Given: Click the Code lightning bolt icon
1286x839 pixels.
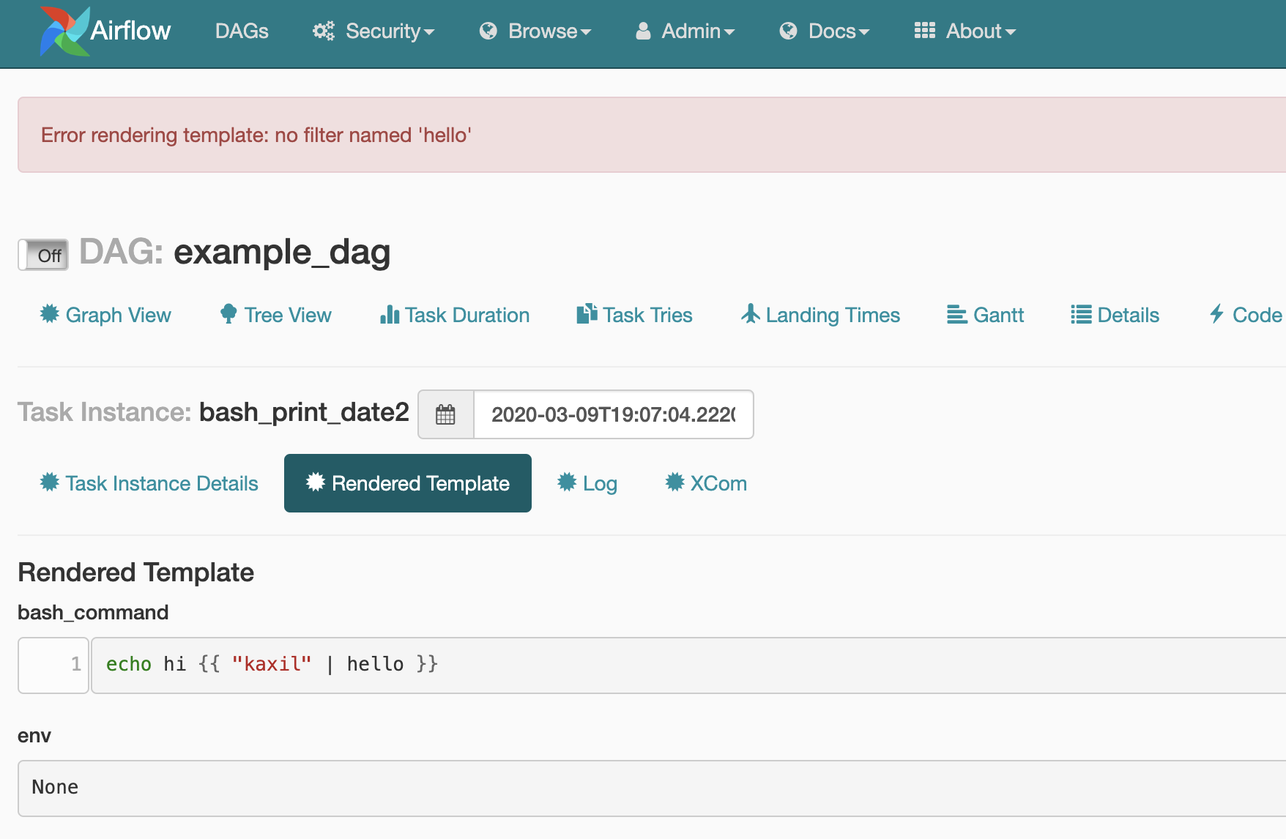Looking at the screenshot, I should tap(1217, 314).
